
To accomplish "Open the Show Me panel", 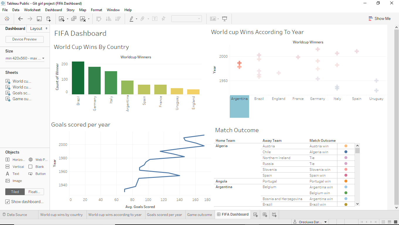I will tap(380, 18).
